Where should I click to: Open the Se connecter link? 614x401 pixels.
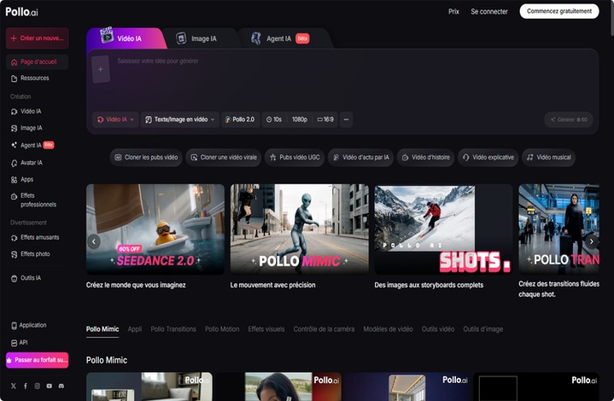click(489, 11)
